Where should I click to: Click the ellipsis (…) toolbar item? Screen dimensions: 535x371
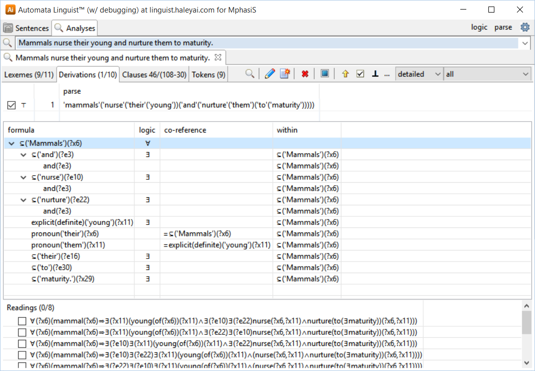pyautogui.click(x=387, y=74)
